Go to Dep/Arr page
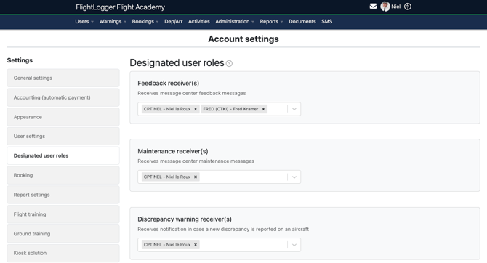The image size is (487, 263). 173,21
